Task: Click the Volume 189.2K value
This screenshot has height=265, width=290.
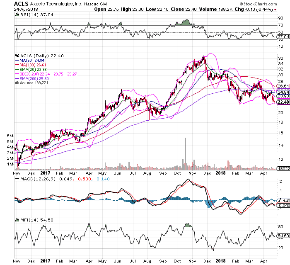Action: (216, 9)
